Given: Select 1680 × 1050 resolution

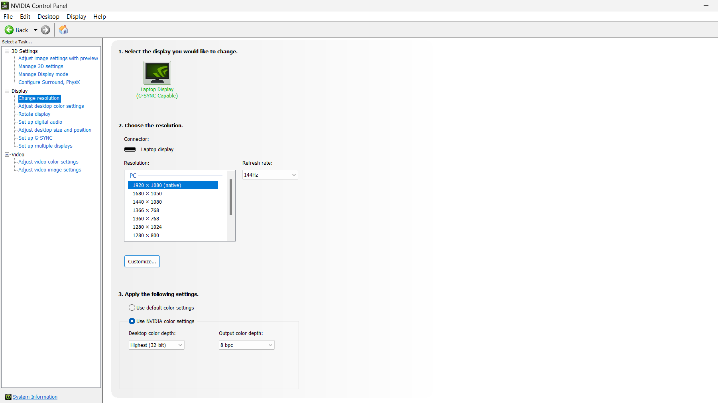Looking at the screenshot, I should [173, 193].
